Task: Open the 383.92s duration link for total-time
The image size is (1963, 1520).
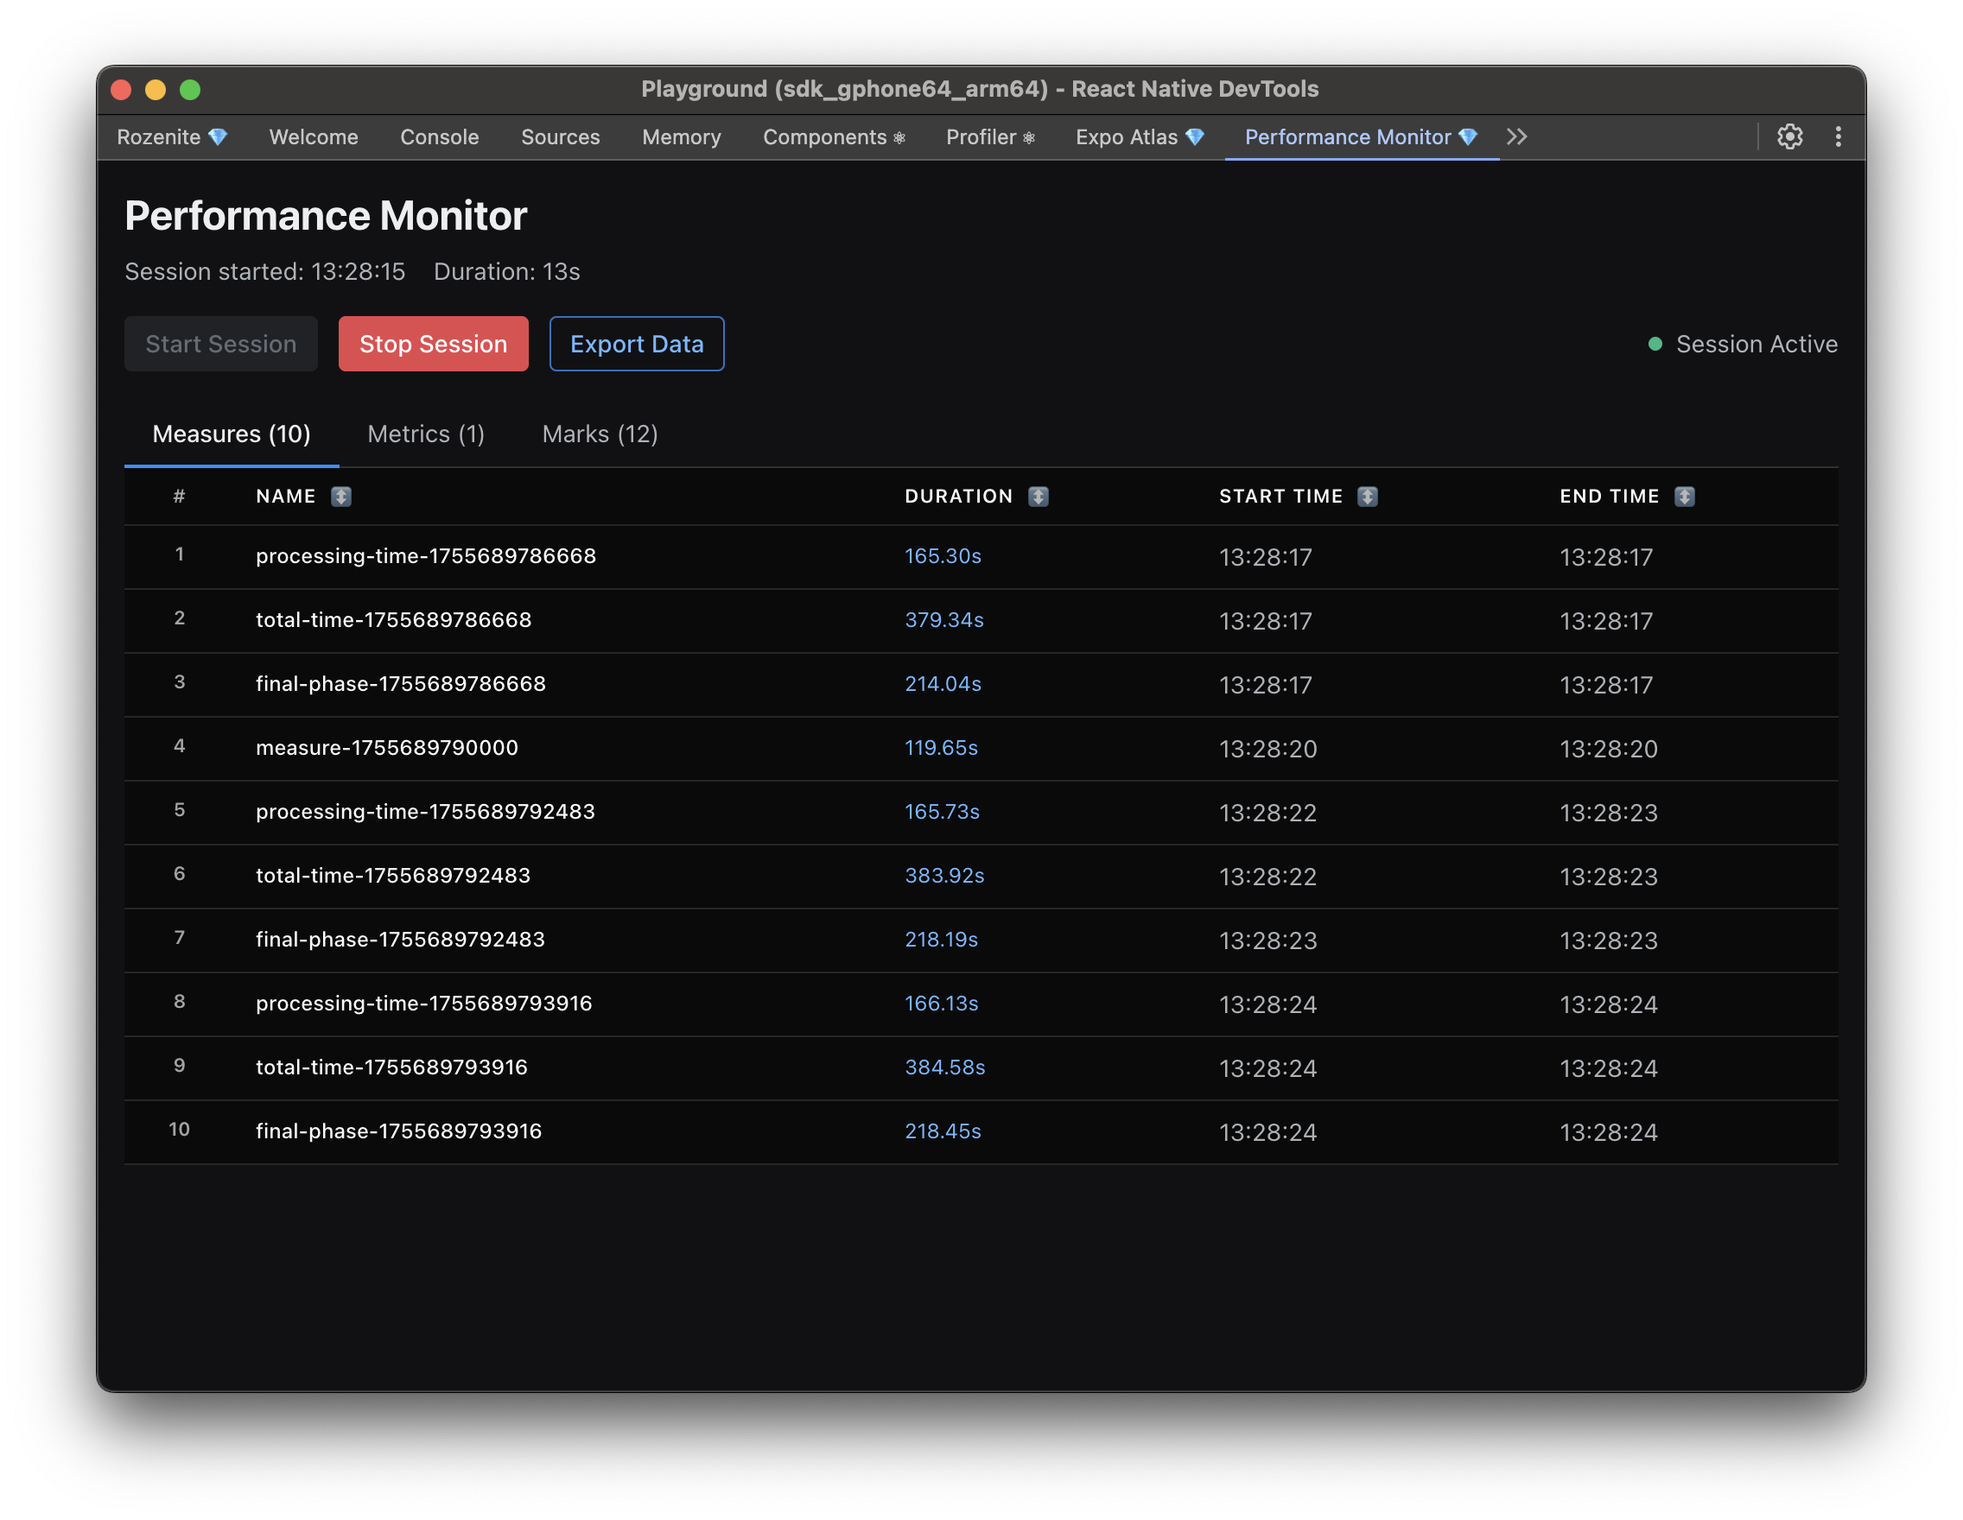Action: 943,876
